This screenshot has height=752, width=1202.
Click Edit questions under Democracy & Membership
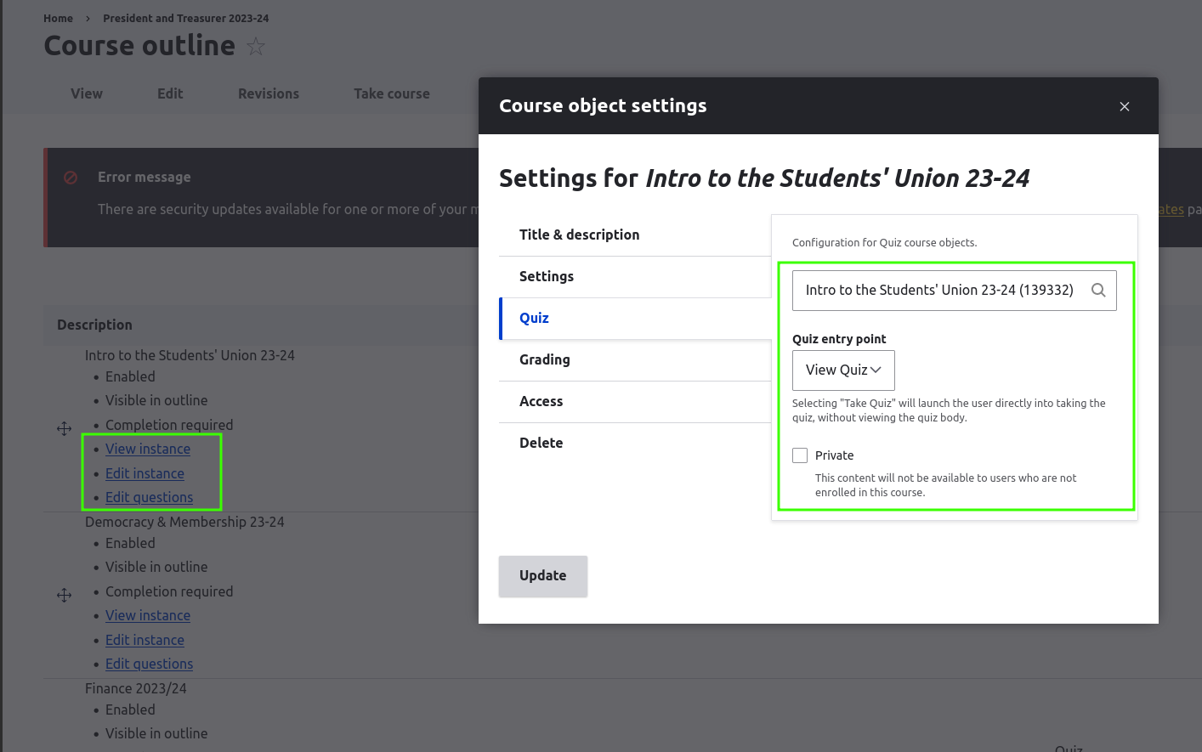[x=150, y=664]
